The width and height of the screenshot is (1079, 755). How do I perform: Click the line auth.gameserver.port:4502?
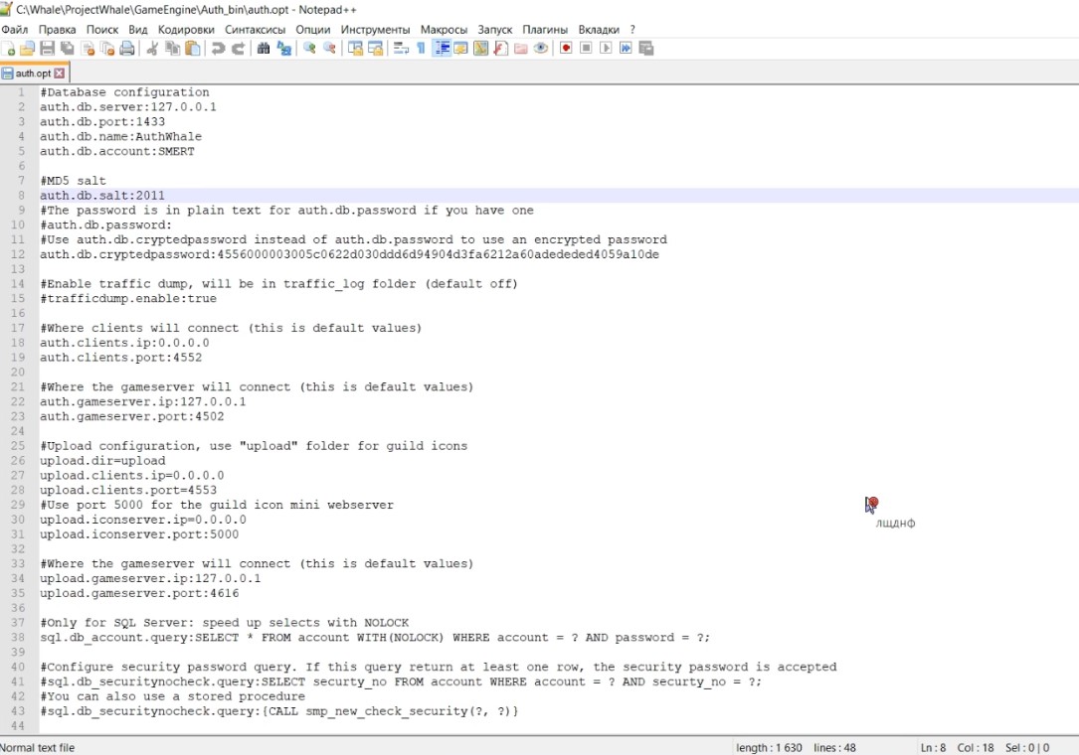tap(131, 416)
